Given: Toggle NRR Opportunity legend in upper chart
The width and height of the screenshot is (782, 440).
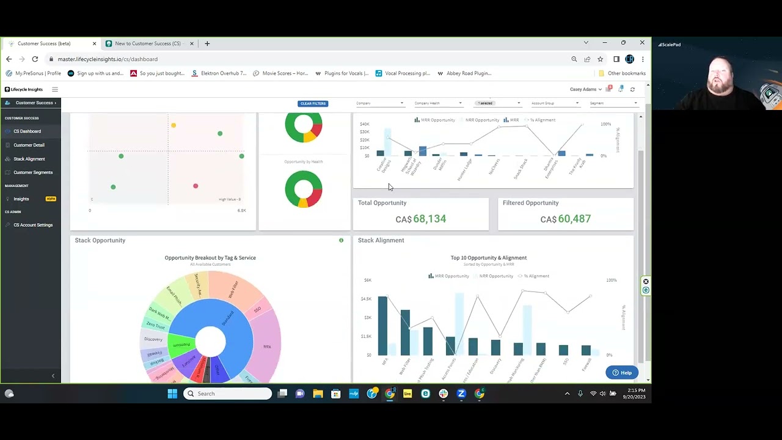Looking at the screenshot, I should 480,120.
